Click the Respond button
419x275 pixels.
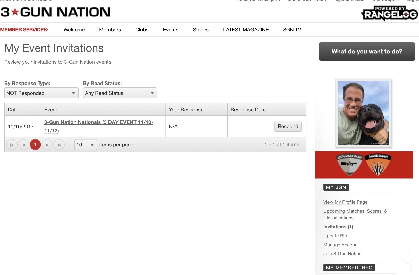pos(288,127)
